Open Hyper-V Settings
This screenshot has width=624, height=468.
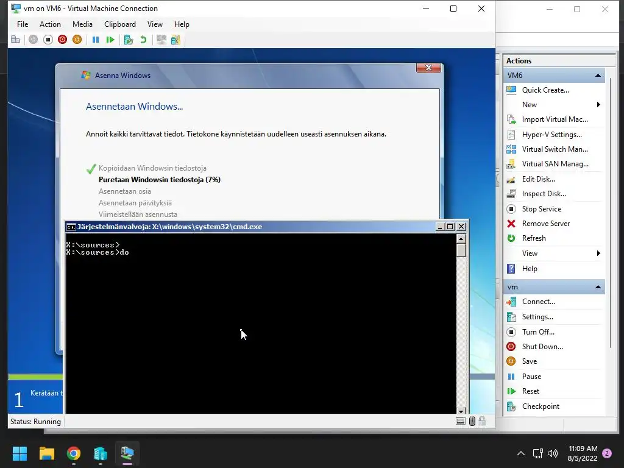(x=551, y=135)
